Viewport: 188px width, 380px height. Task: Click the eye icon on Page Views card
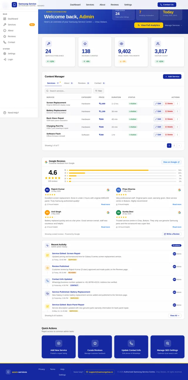coord(121,44)
